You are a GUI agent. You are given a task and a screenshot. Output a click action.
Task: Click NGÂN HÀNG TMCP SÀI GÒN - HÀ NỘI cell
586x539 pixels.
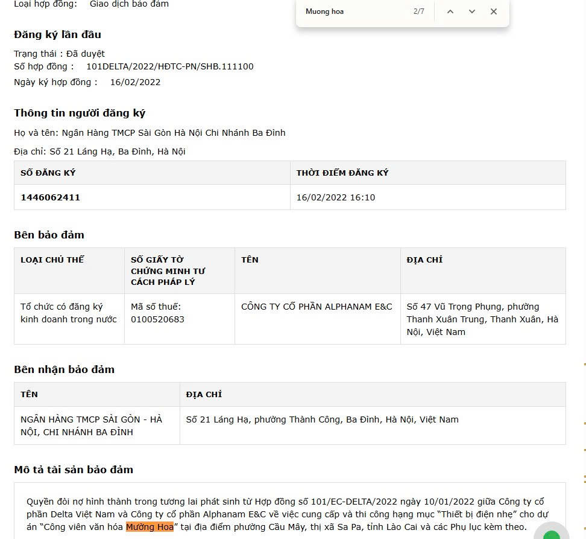(97, 426)
